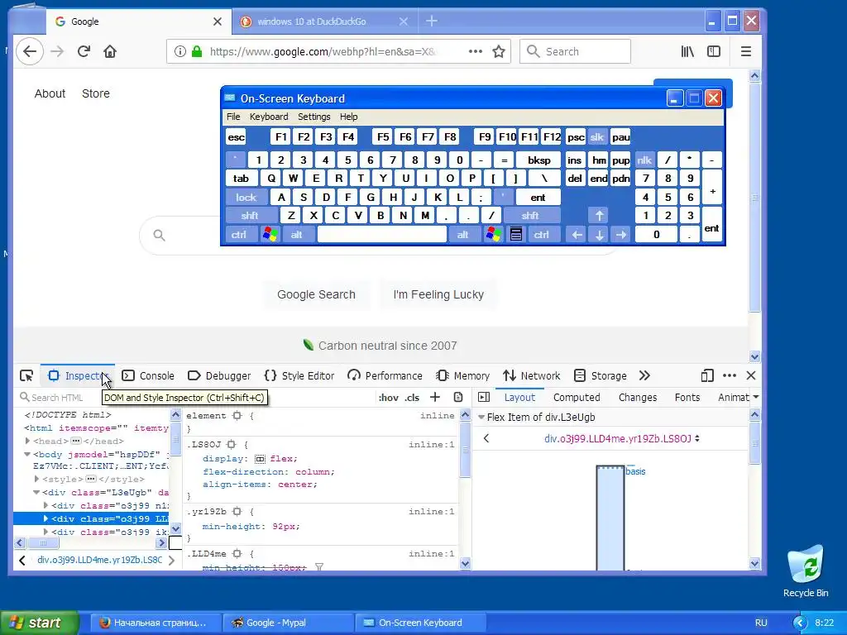Open a new tab with the plus icon

click(431, 21)
